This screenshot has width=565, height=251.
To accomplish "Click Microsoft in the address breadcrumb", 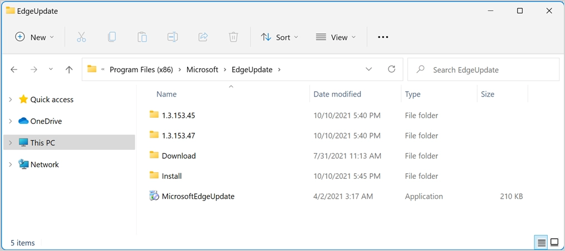I will tap(202, 69).
